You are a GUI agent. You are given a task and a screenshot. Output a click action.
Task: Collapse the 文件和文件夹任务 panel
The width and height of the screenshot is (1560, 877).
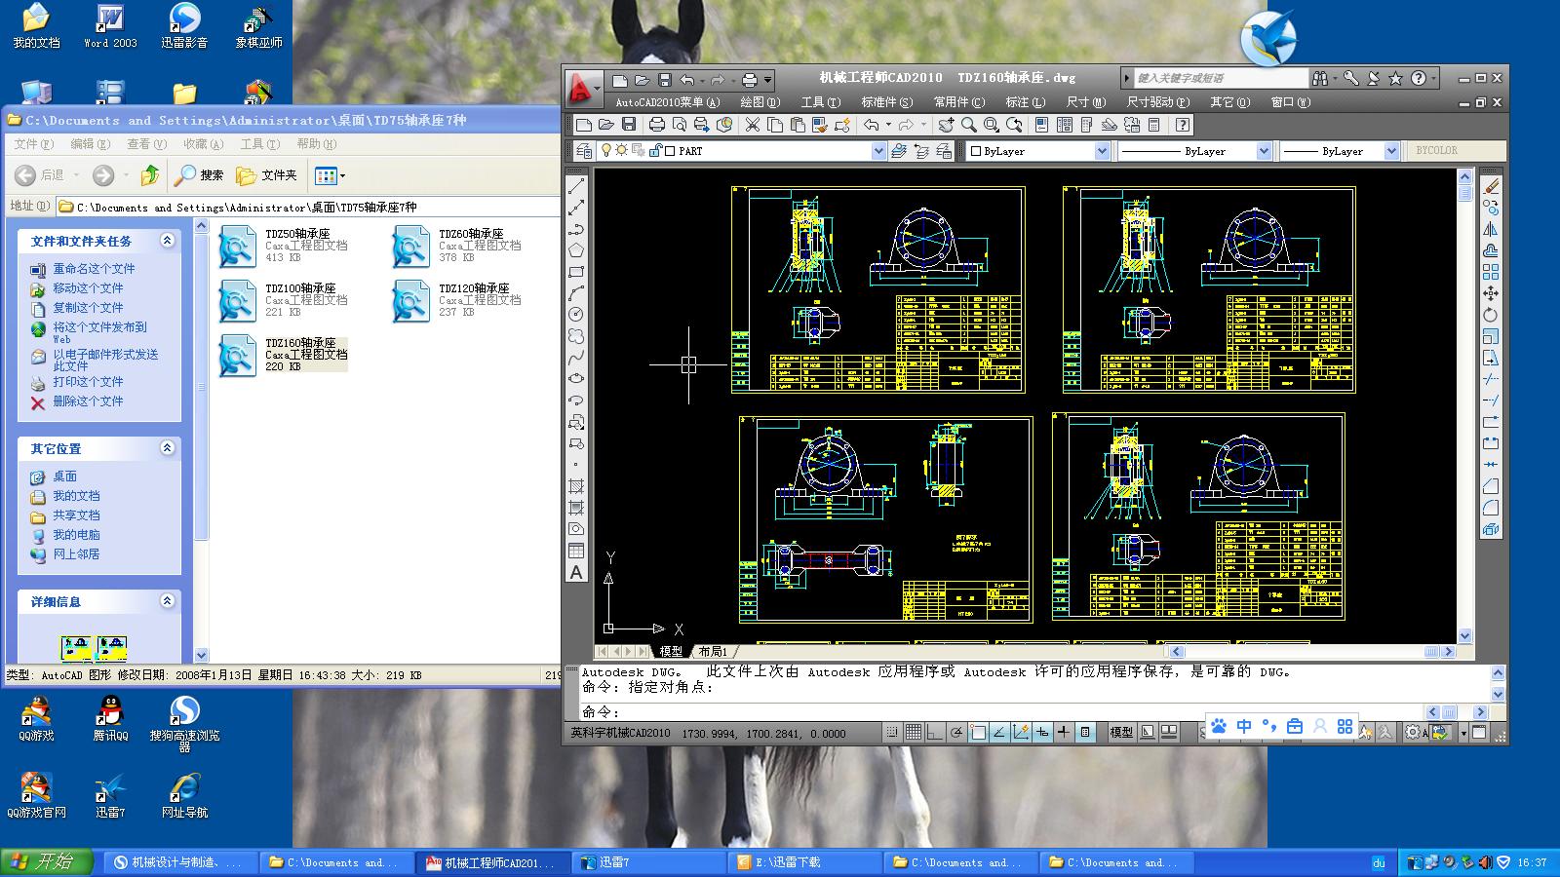click(x=167, y=240)
